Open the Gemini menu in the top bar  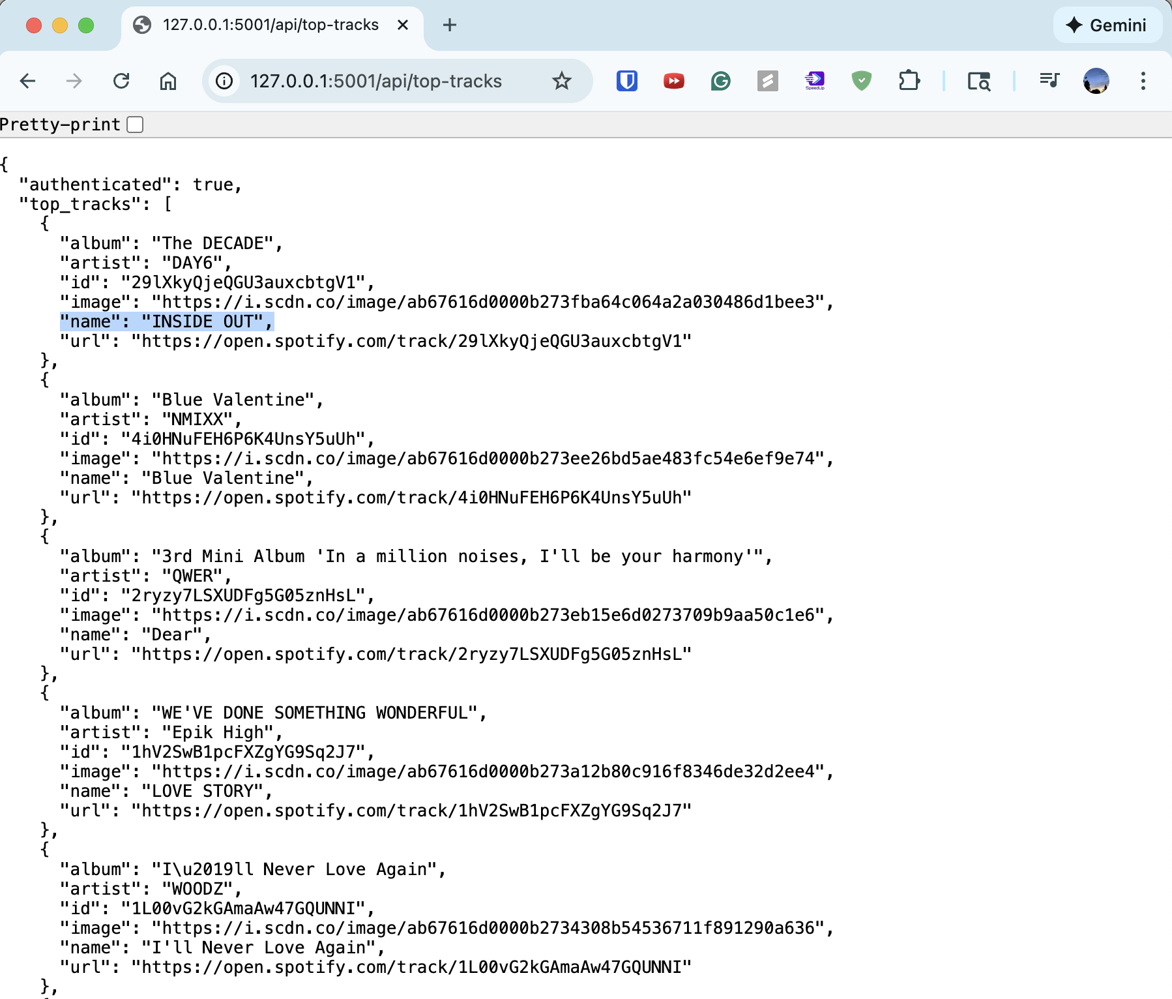click(x=1107, y=25)
